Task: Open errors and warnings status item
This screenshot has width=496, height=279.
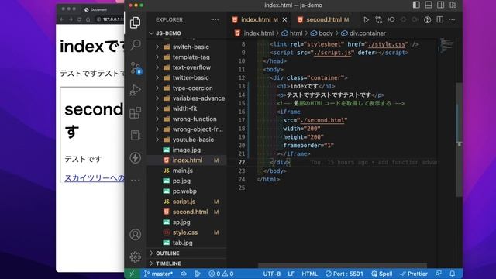Action: pyautogui.click(x=221, y=274)
